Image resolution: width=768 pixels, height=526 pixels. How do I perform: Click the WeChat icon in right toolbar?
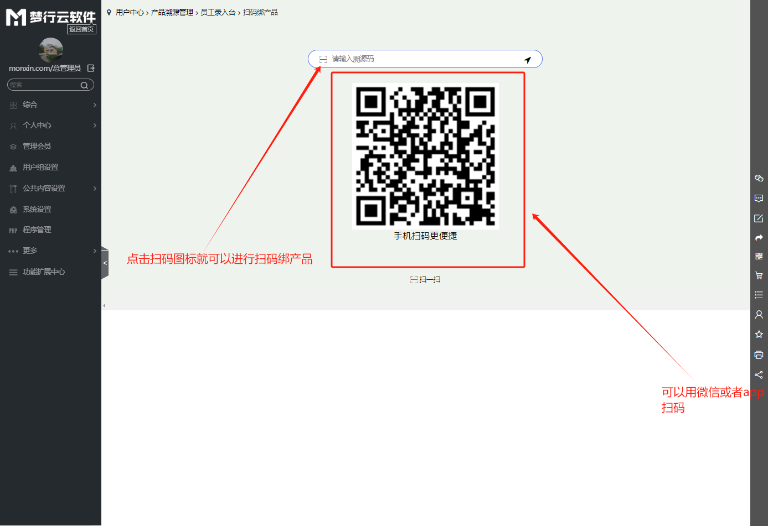(x=759, y=178)
